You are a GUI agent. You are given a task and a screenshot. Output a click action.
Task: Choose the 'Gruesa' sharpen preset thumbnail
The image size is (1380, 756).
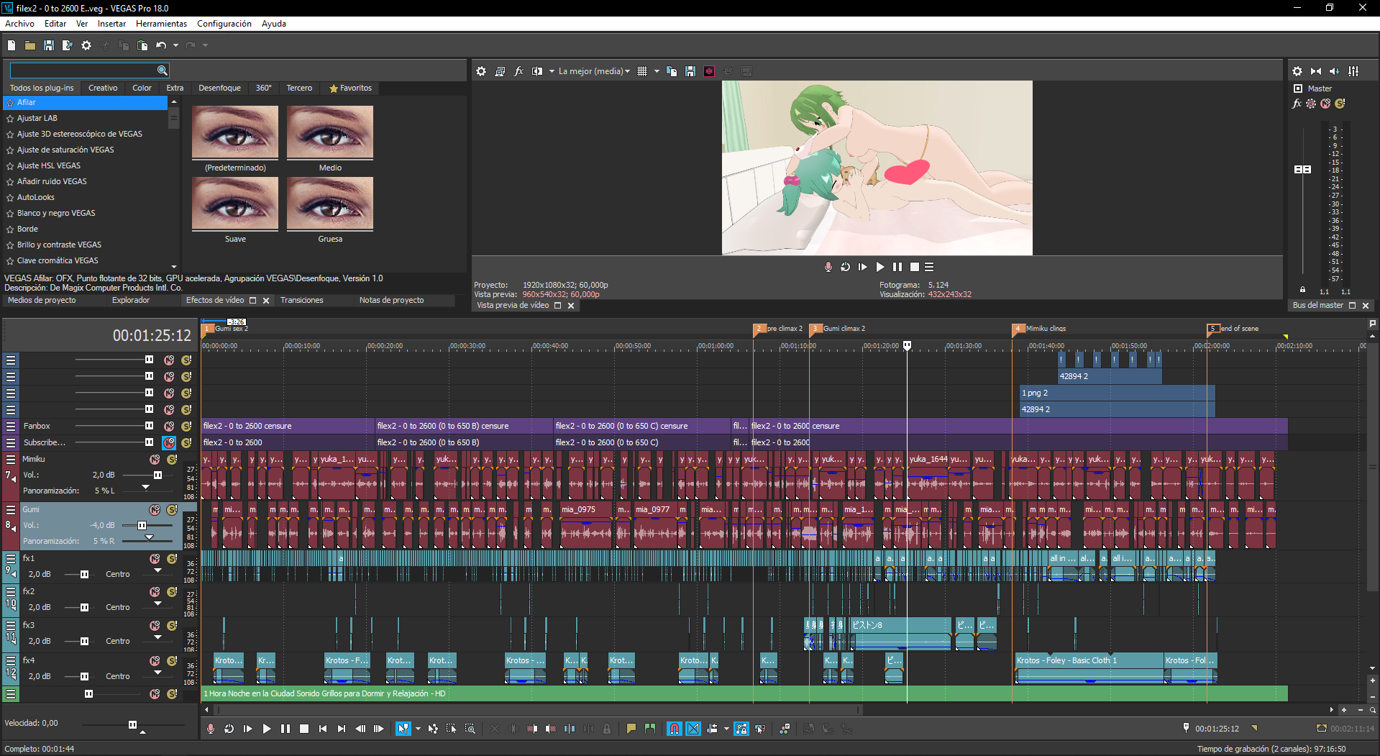[x=330, y=204]
